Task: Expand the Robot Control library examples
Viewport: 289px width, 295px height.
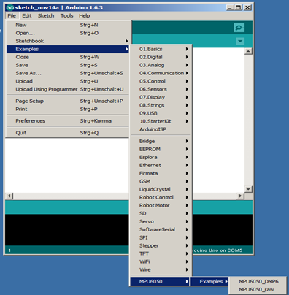Action: pyautogui.click(x=161, y=197)
